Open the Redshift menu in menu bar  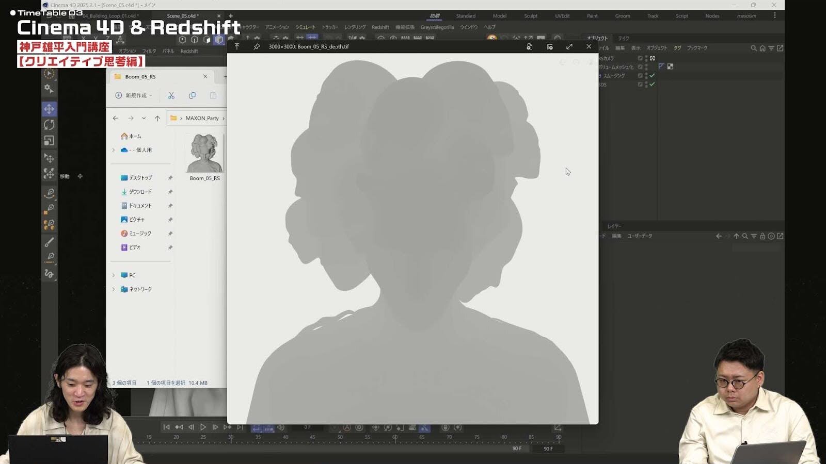coord(380,27)
